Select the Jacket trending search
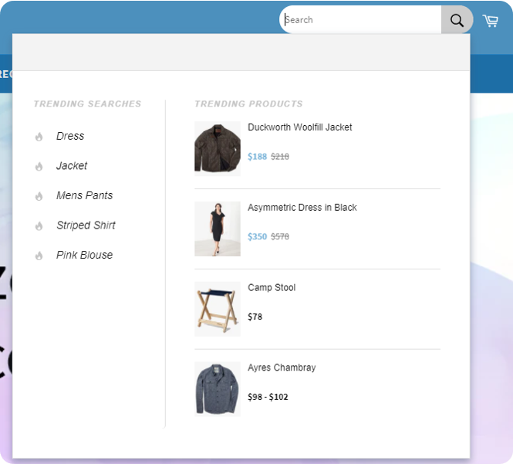The width and height of the screenshot is (513, 464). [72, 166]
